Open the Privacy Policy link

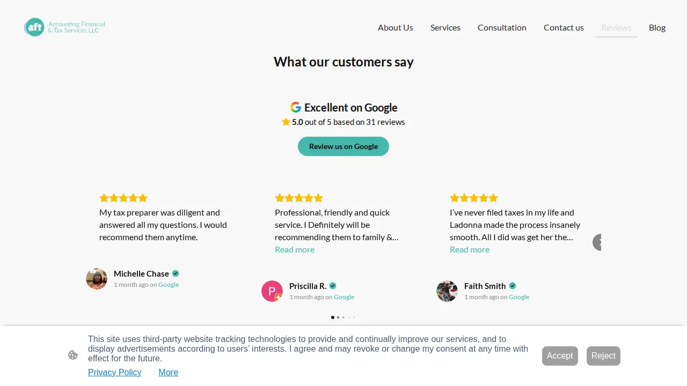tap(115, 372)
